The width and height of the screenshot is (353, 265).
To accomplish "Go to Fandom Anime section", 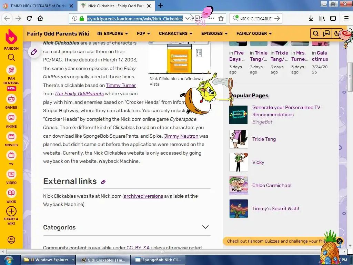I will (x=11, y=121).
